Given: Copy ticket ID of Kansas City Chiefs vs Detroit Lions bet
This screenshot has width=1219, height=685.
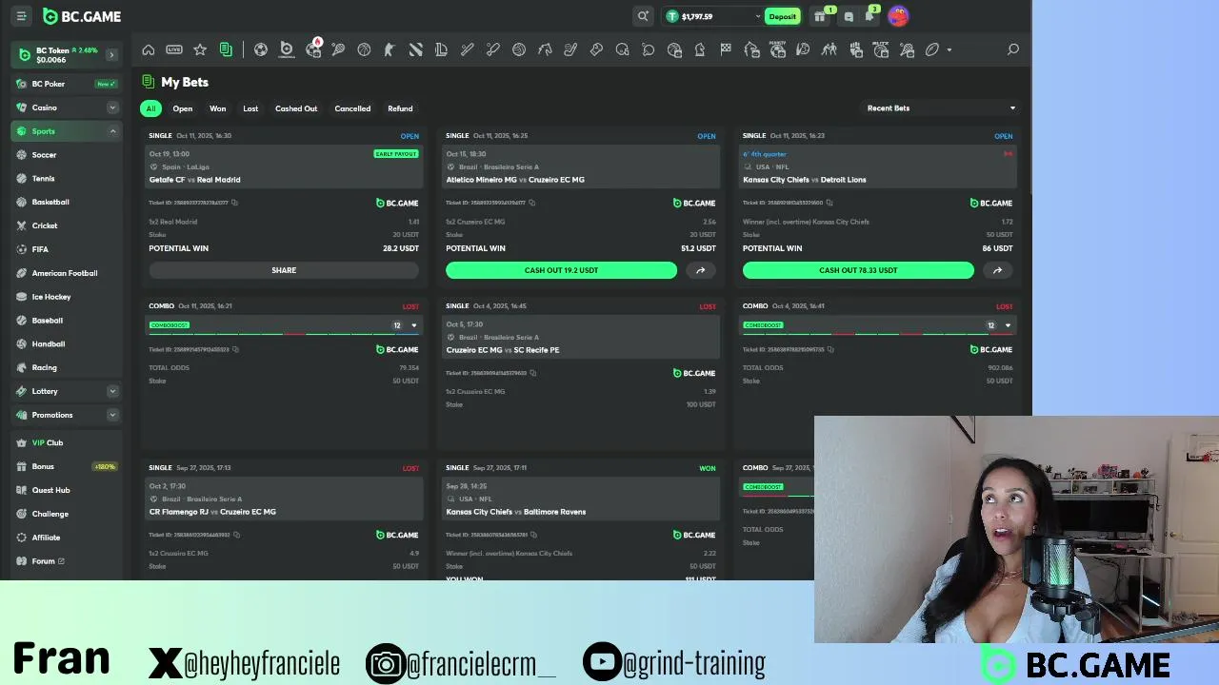Looking at the screenshot, I should point(829,203).
